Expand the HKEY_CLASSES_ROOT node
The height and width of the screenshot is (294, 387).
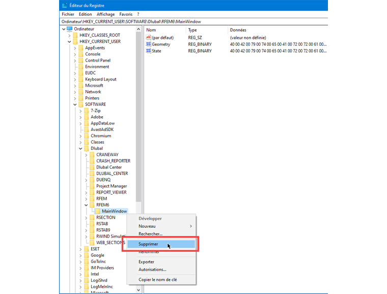69,36
